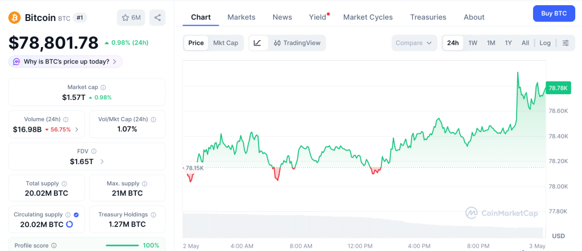This screenshot has width=582, height=251.
Task: Toggle chart to Mkt Cap view
Action: [x=225, y=43]
